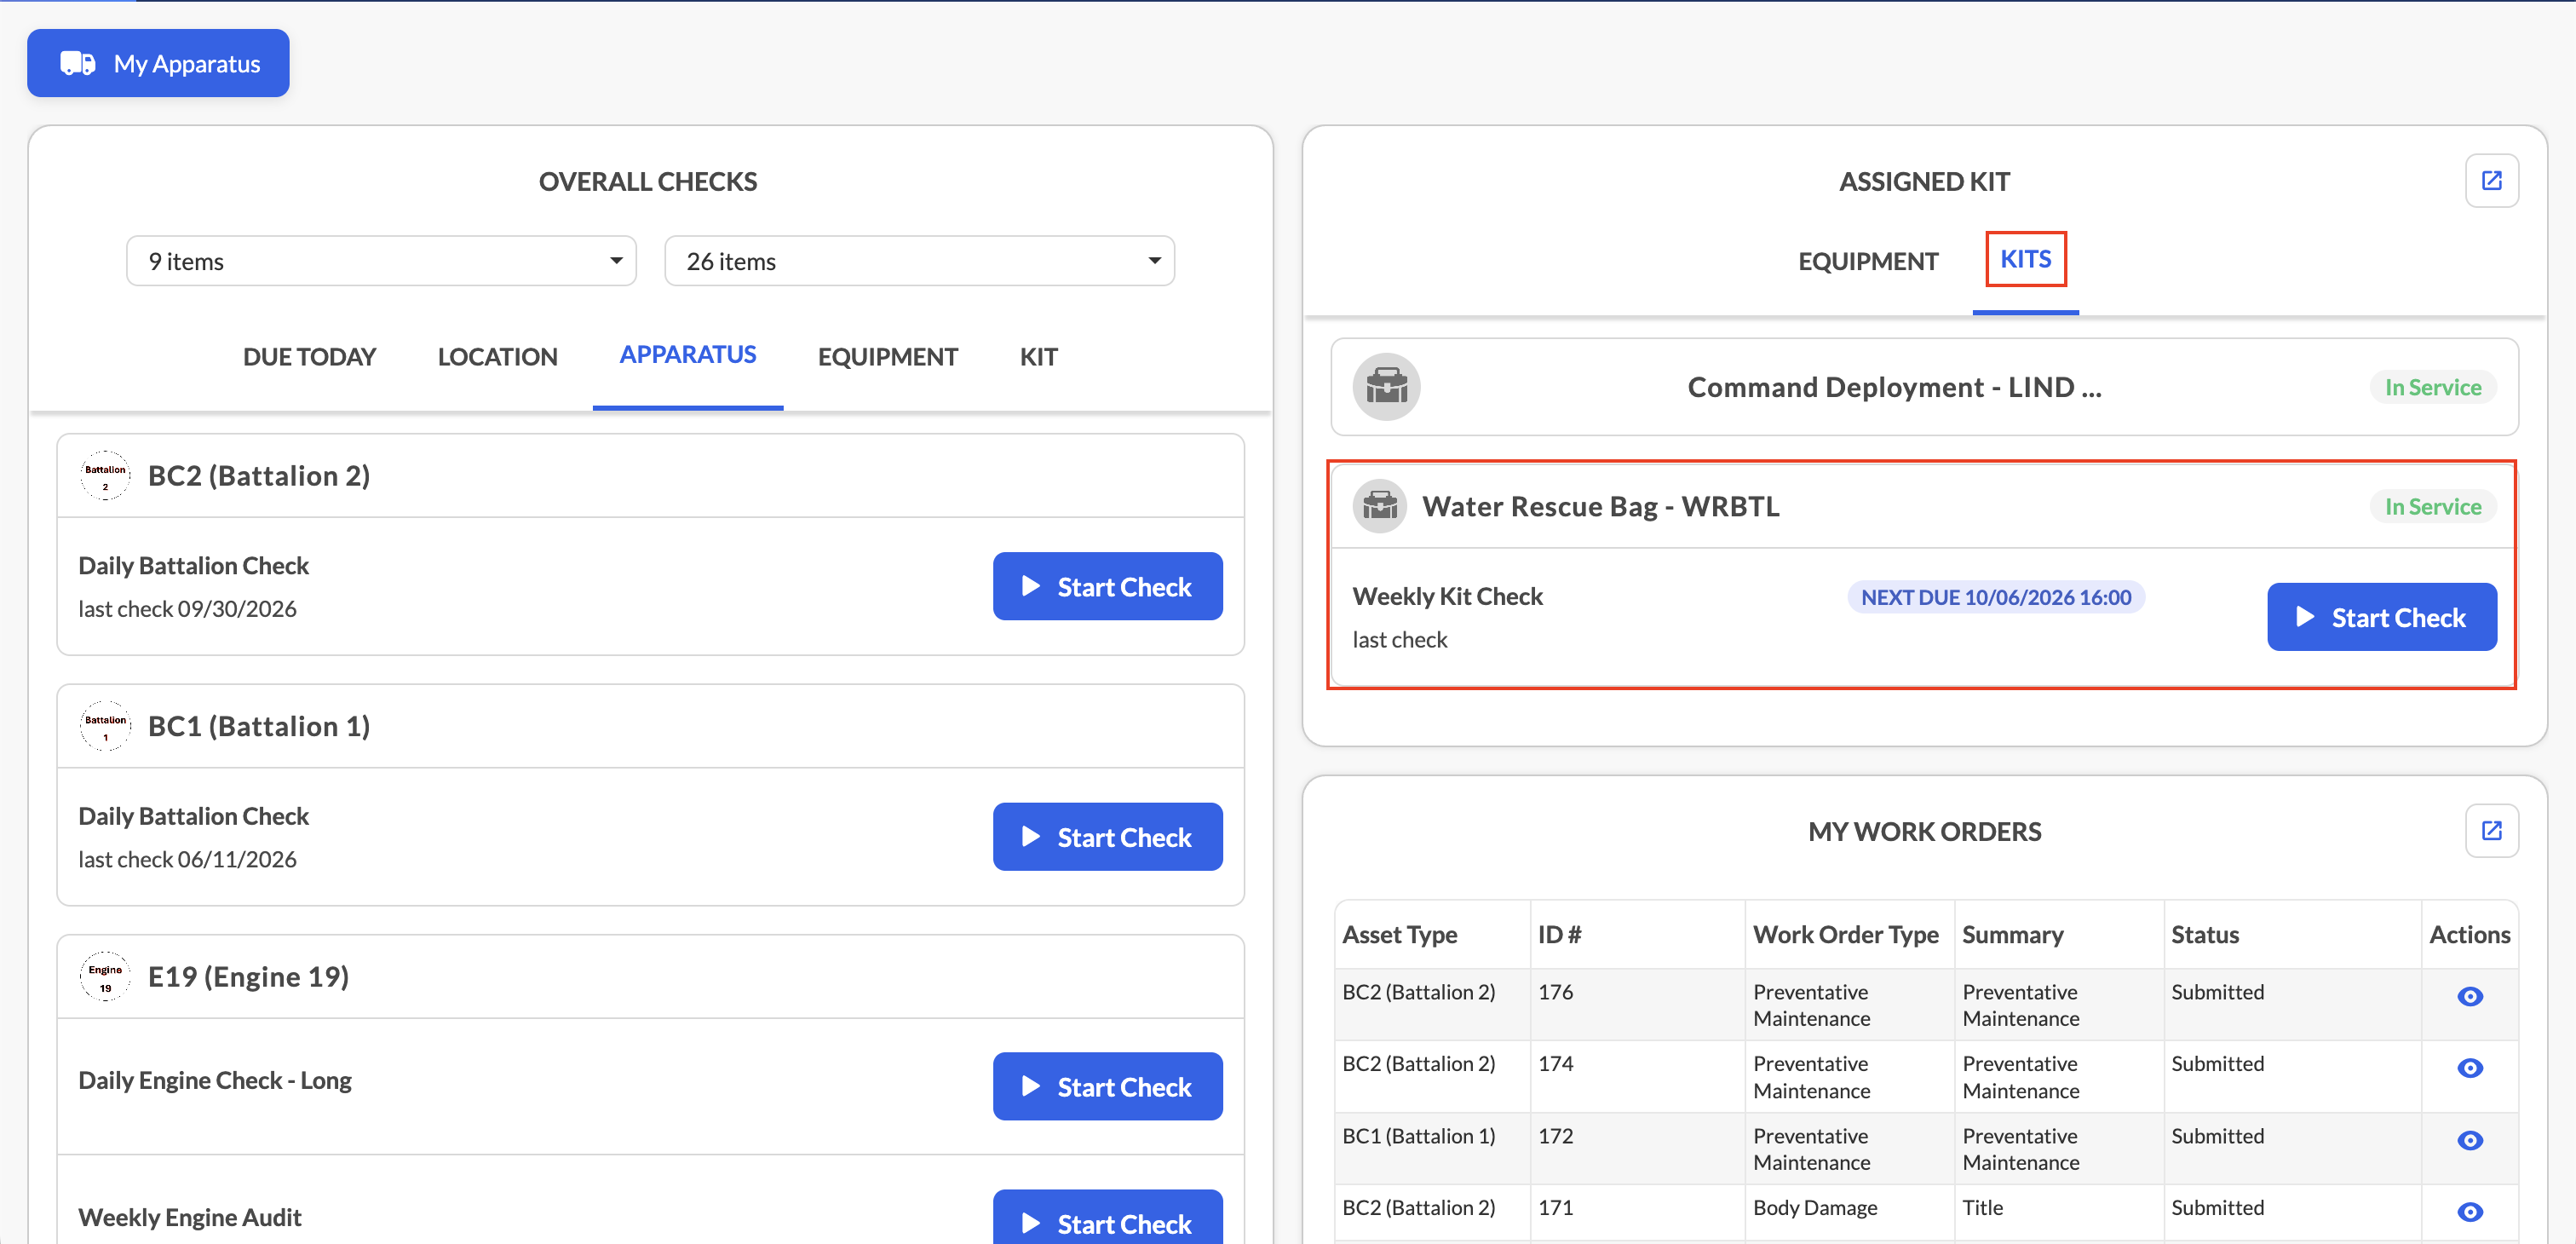Click the NEXT DUE 10/06/2026 16:00 badge
The height and width of the screenshot is (1244, 2576).
tap(1995, 597)
